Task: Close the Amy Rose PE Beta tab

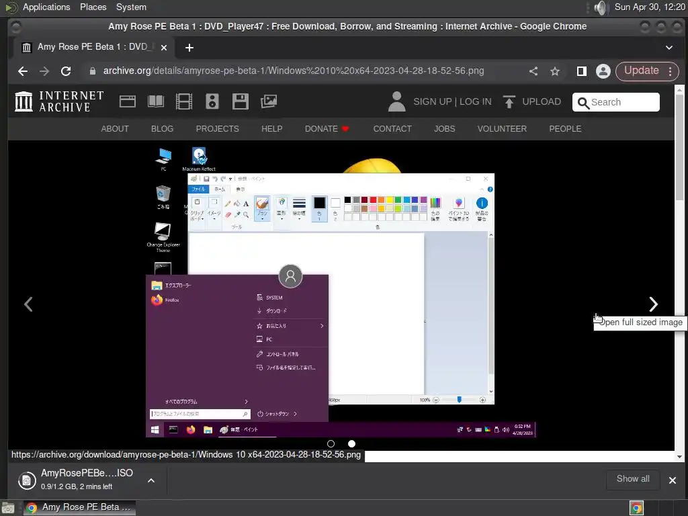Action: pos(164,48)
